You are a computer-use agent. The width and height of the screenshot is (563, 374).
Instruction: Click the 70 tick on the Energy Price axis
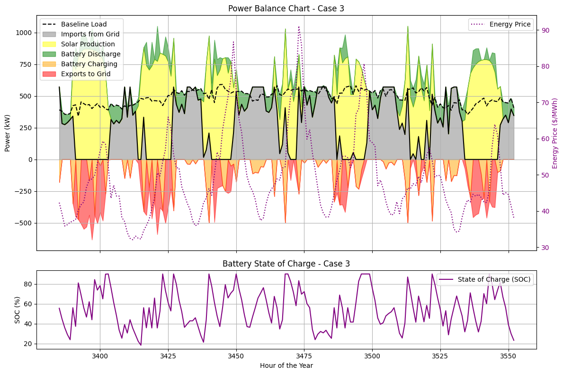pos(545,103)
